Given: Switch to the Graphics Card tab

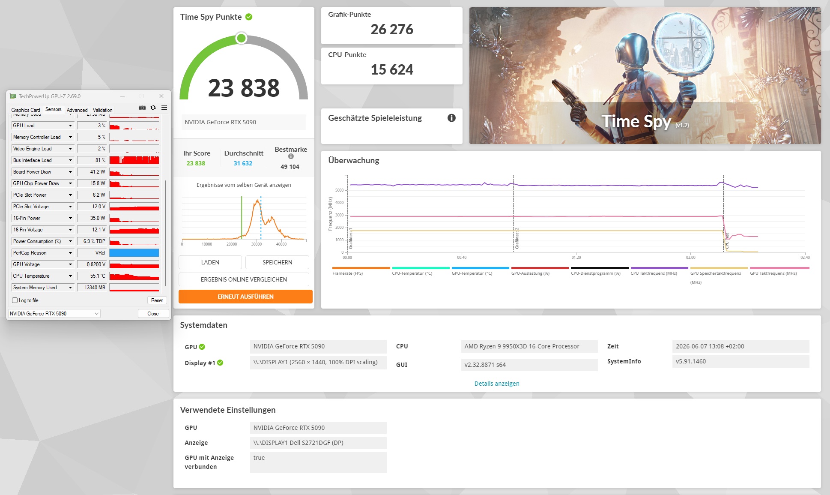Looking at the screenshot, I should pyautogui.click(x=26, y=110).
